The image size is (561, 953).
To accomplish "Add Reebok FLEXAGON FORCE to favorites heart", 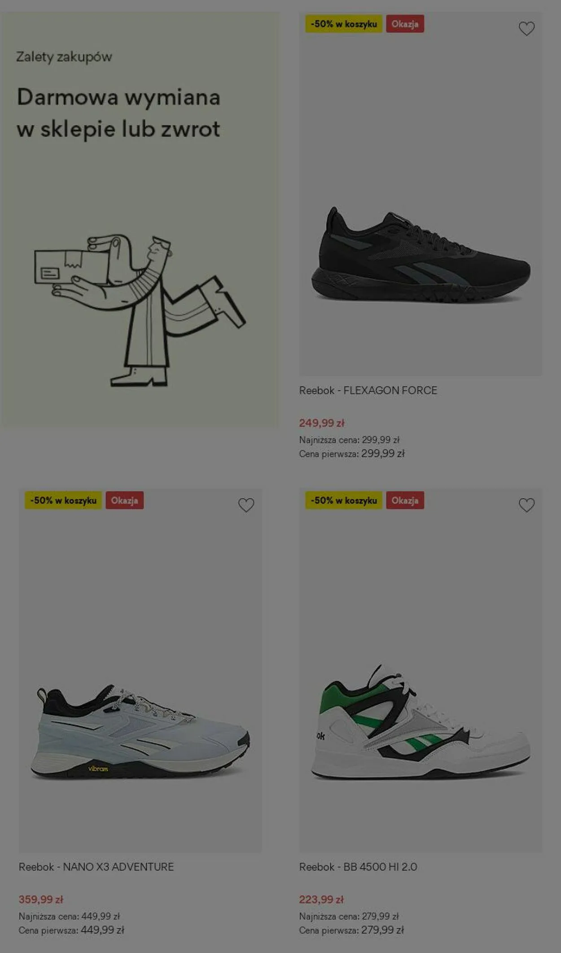I will pyautogui.click(x=526, y=29).
